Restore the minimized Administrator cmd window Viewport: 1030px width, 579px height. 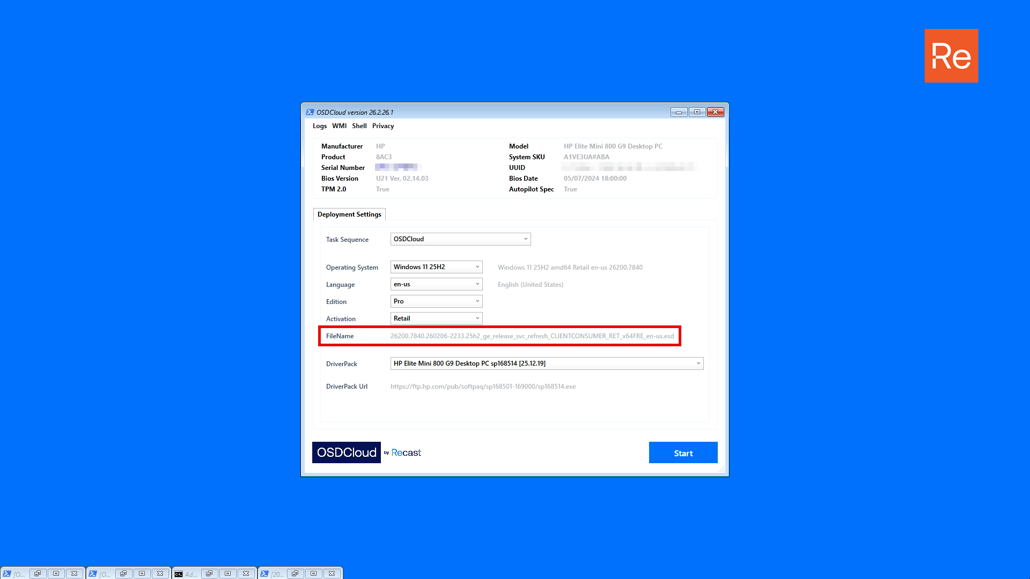(209, 574)
